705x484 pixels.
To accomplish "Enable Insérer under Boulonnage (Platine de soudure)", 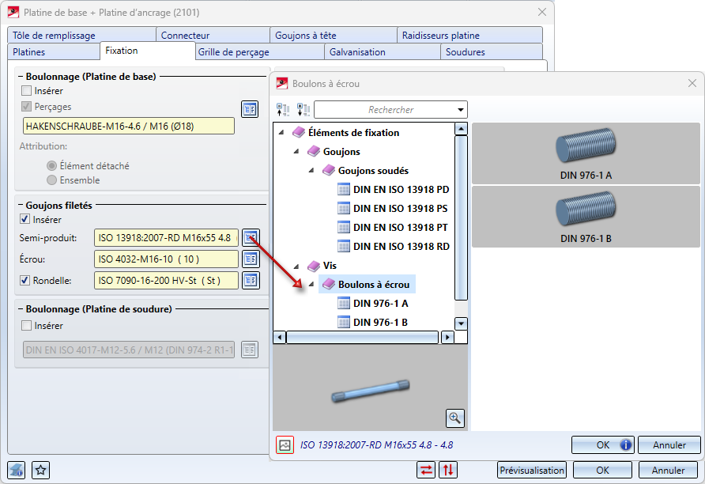I will pos(27,325).
